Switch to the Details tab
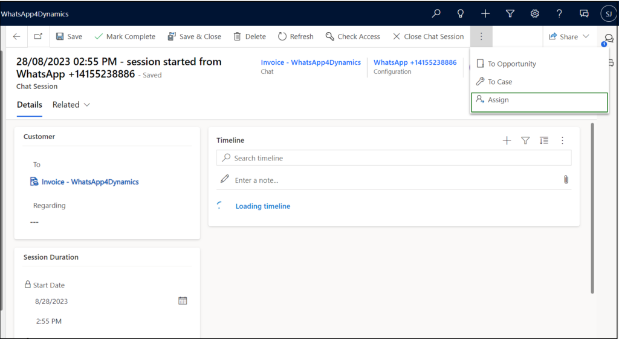This screenshot has width=619, height=339. 30,105
